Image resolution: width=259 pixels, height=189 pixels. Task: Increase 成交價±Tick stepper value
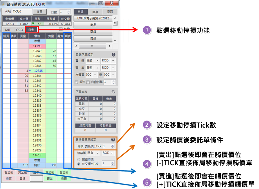click(x=112, y=162)
